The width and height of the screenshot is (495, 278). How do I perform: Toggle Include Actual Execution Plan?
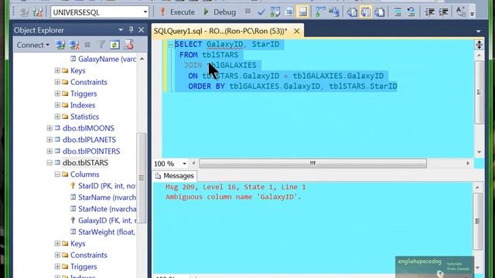click(x=320, y=12)
